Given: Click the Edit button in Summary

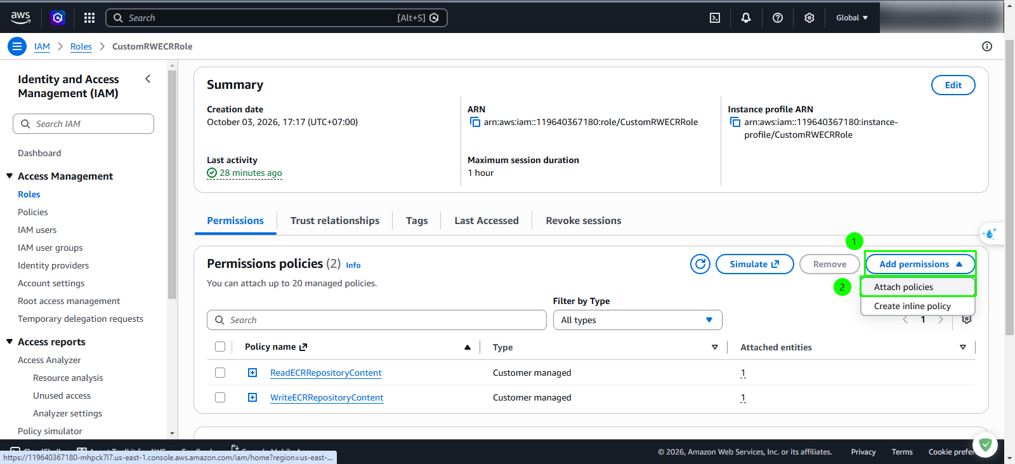Looking at the screenshot, I should point(953,85).
